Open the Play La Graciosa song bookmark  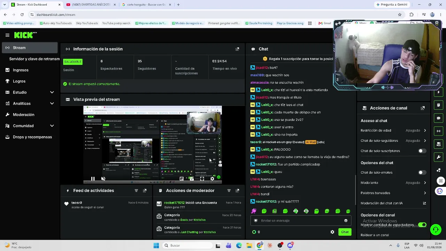click(x=290, y=23)
